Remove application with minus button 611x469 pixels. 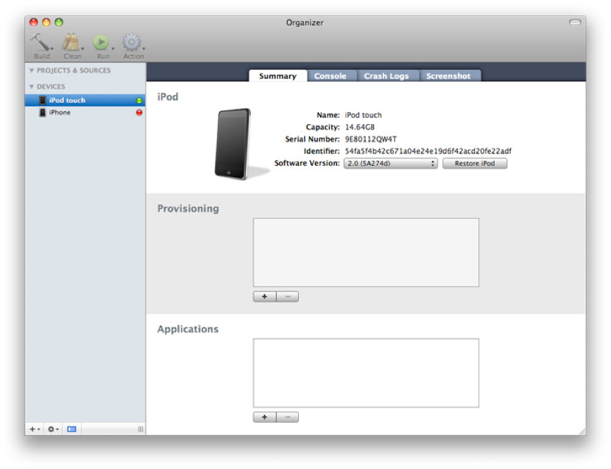point(288,417)
